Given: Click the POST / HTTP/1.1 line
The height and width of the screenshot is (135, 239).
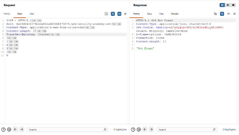Looking at the screenshot, I should tap(24, 20).
